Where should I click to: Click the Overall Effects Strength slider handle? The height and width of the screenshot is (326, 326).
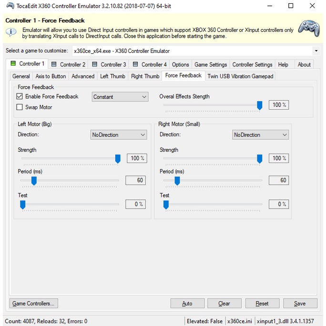260,105
